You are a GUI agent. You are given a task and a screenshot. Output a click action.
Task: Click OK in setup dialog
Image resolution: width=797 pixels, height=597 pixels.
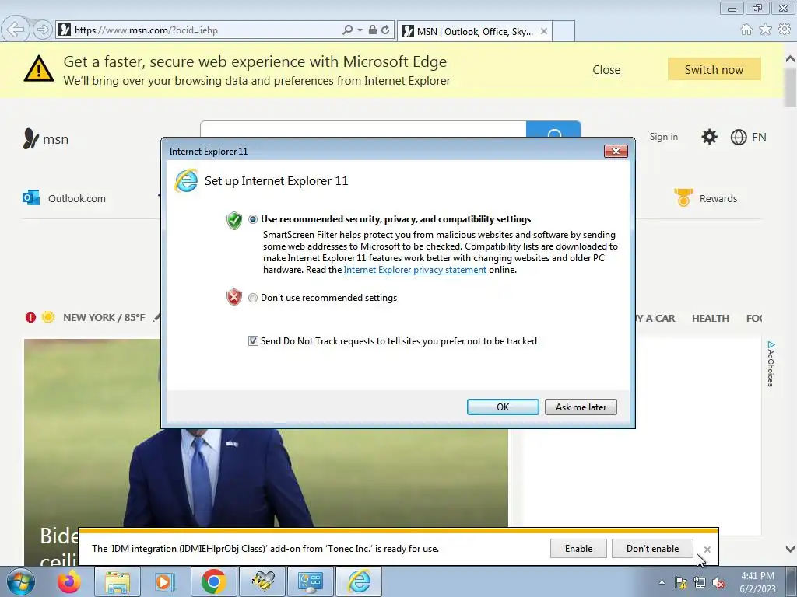coord(503,407)
